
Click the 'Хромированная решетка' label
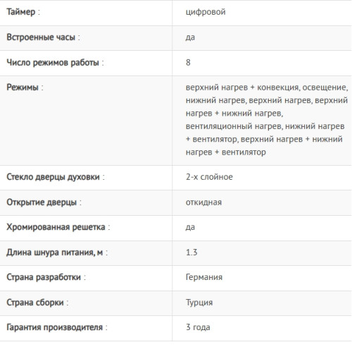click(56, 227)
